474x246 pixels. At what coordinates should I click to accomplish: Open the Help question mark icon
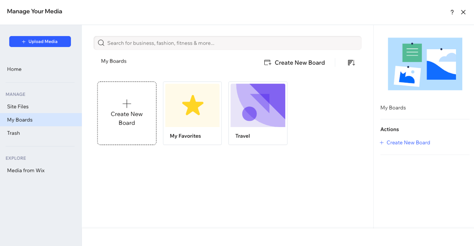click(x=452, y=13)
